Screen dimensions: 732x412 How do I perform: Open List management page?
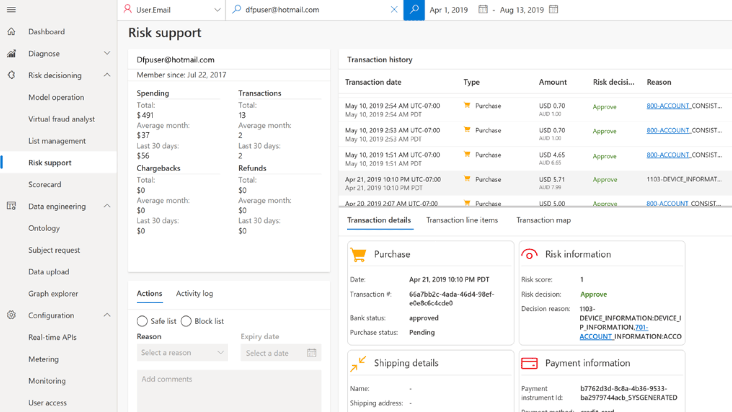pos(57,141)
